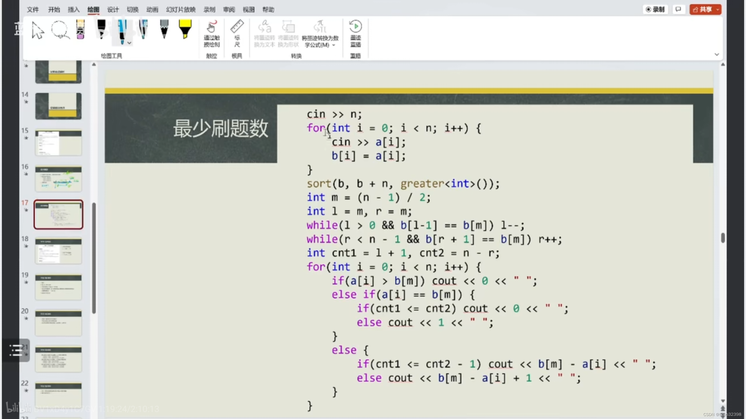
Task: Select slide 18 thumbnail
Action: point(58,251)
